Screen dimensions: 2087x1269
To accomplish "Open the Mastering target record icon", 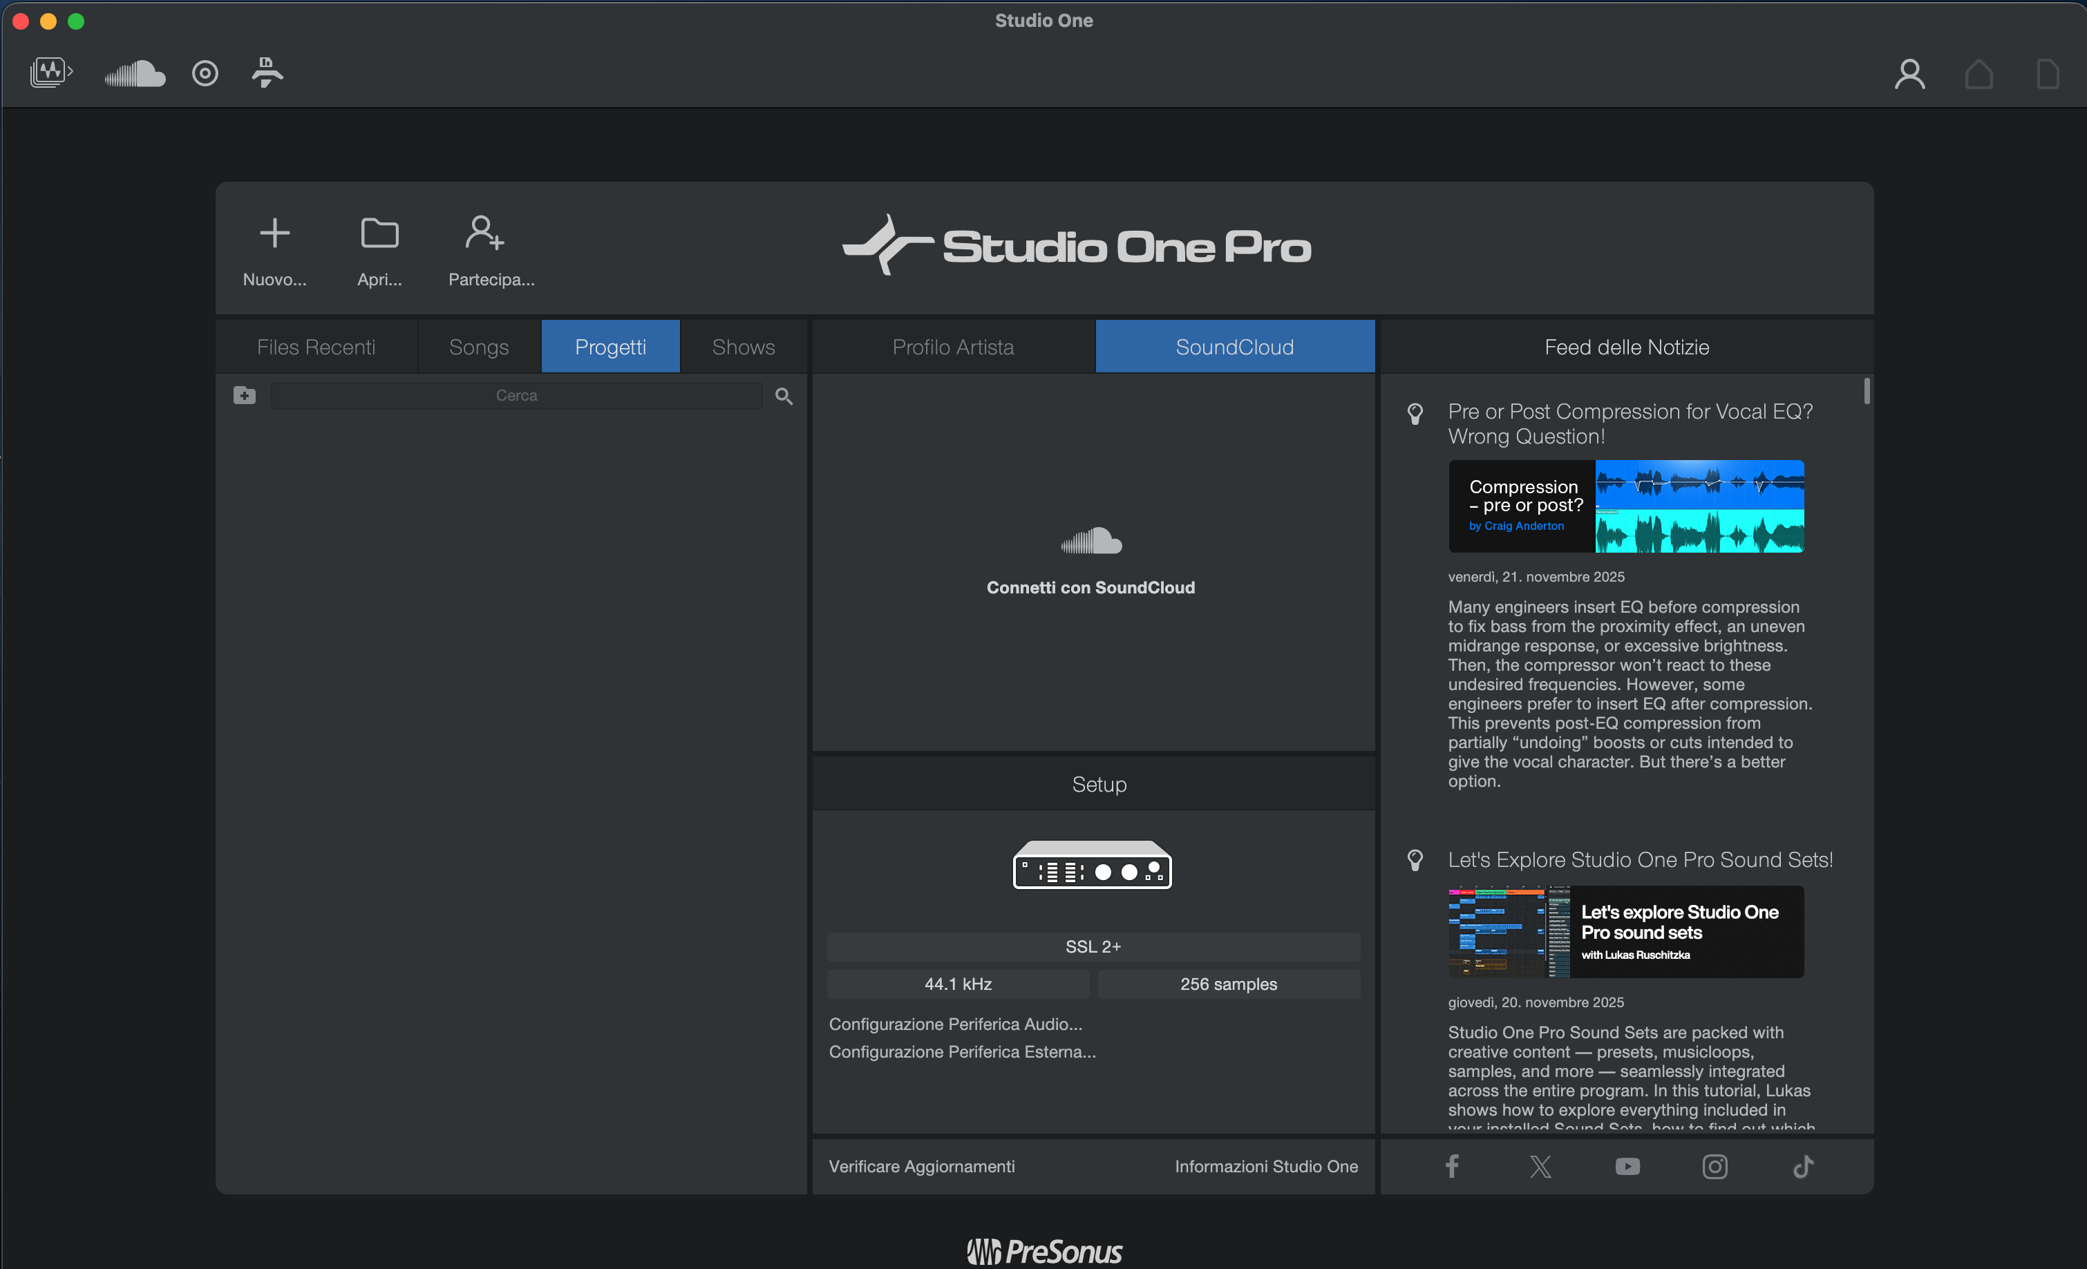I will pyautogui.click(x=205, y=74).
